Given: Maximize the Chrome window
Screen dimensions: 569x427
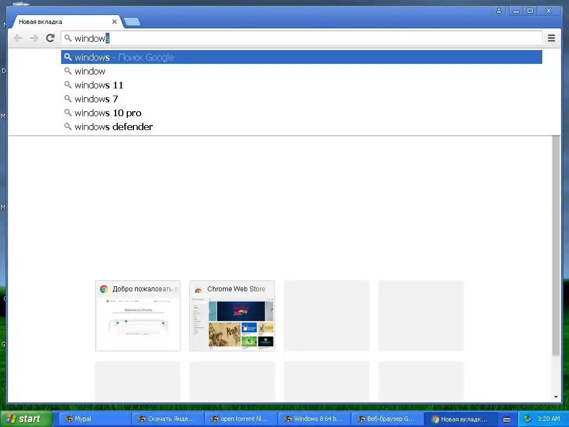Looking at the screenshot, I should (x=530, y=11).
